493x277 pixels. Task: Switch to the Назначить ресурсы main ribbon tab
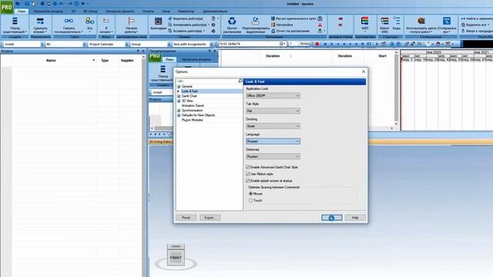tap(48, 12)
